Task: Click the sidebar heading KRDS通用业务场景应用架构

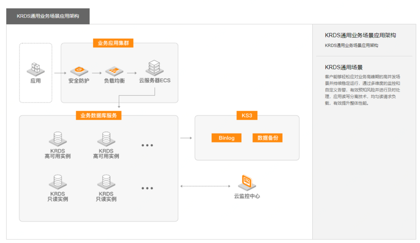Action: pyautogui.click(x=360, y=35)
